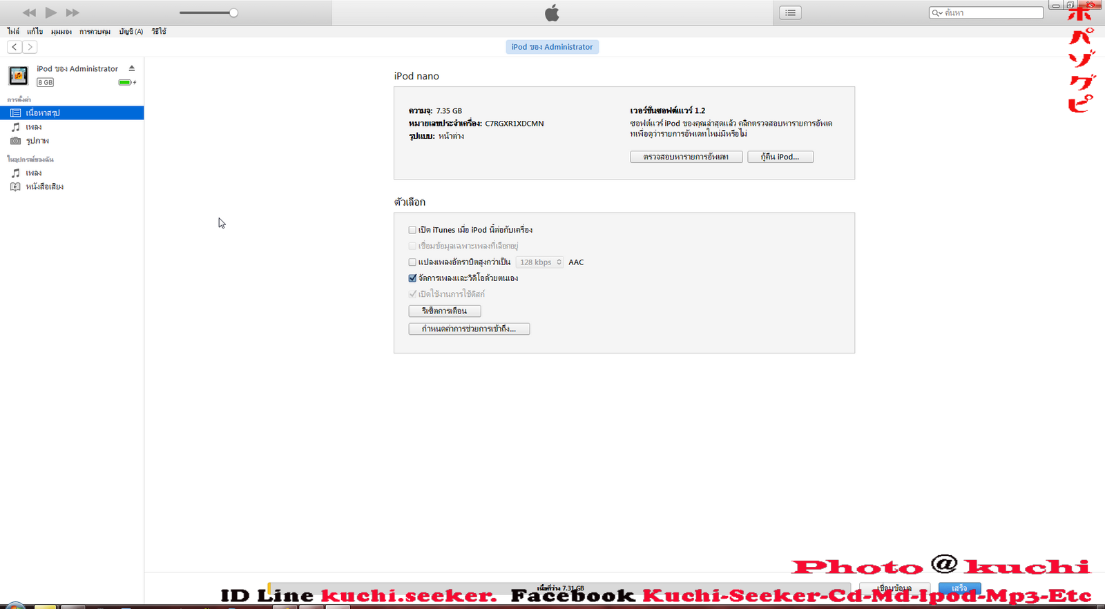Click the camera icon beside รูปภาพ

(x=15, y=141)
